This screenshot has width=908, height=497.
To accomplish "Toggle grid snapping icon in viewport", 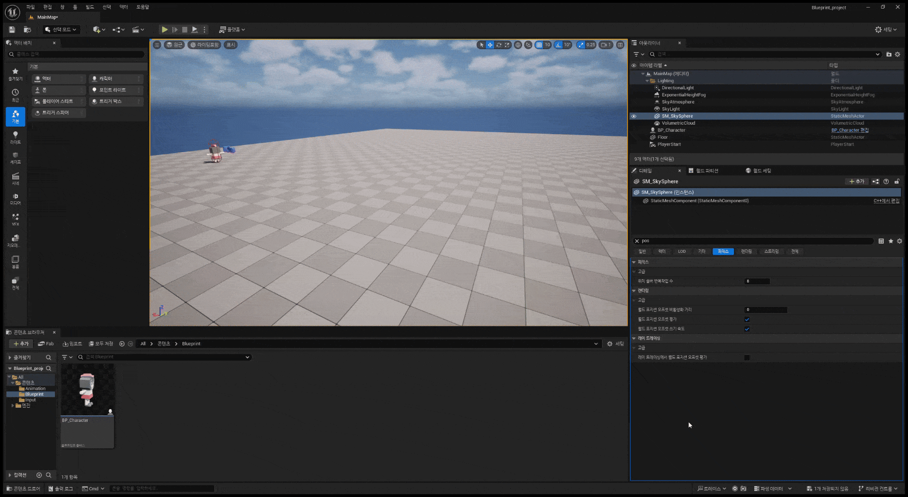I will point(539,45).
